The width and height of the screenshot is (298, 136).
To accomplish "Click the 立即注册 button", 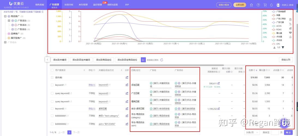I will (x=240, y=5).
